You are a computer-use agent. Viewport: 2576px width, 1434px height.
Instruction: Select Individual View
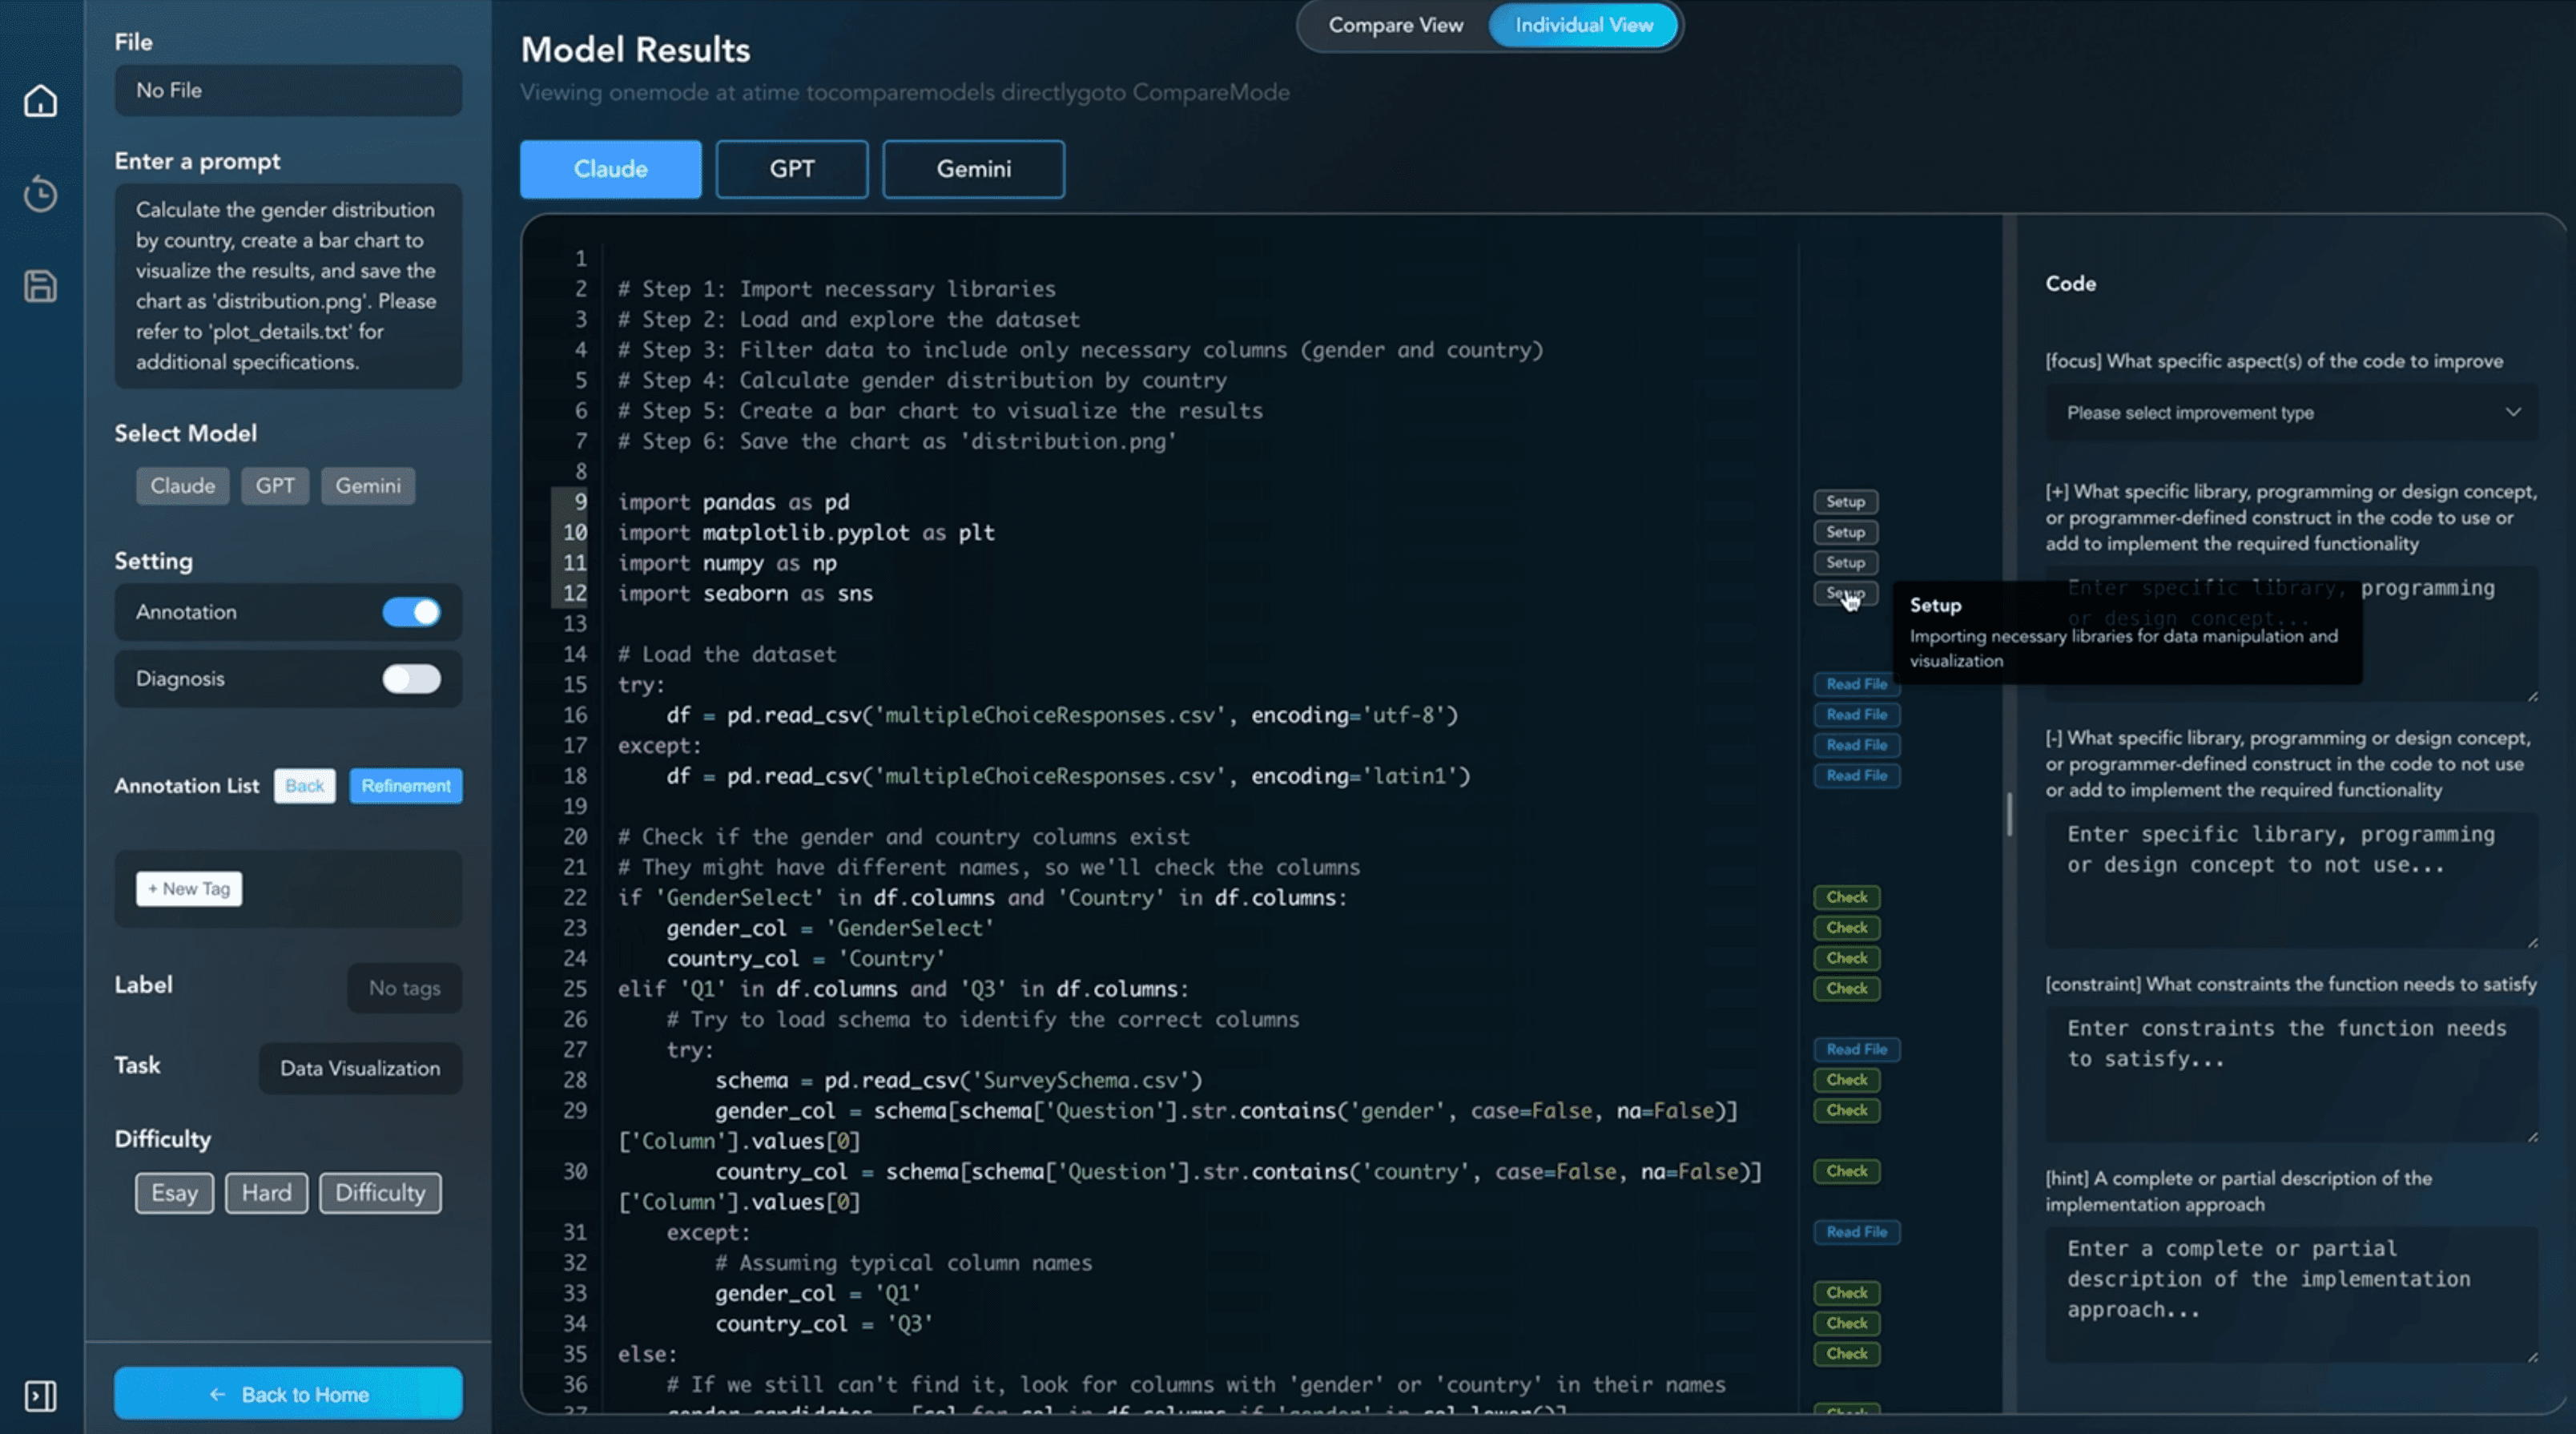click(x=1583, y=25)
